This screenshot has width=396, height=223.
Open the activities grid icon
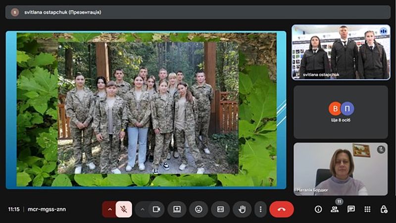point(367,209)
